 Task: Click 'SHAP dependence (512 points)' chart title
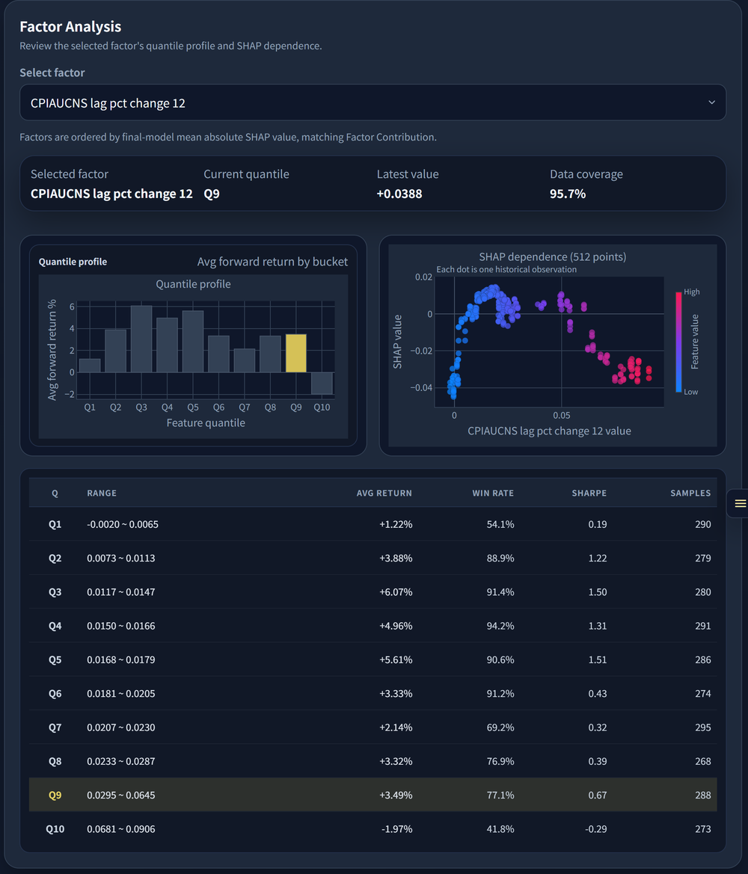point(552,257)
